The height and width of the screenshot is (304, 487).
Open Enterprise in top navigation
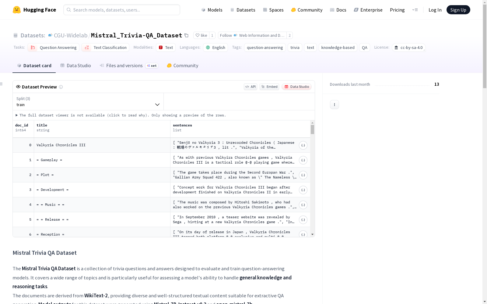point(368,10)
